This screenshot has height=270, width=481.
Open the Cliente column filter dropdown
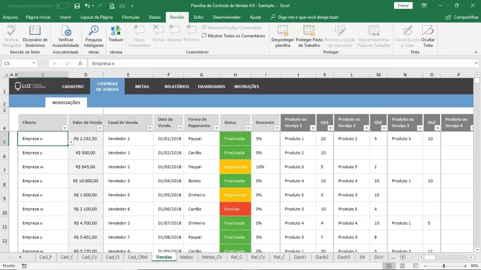point(64,128)
